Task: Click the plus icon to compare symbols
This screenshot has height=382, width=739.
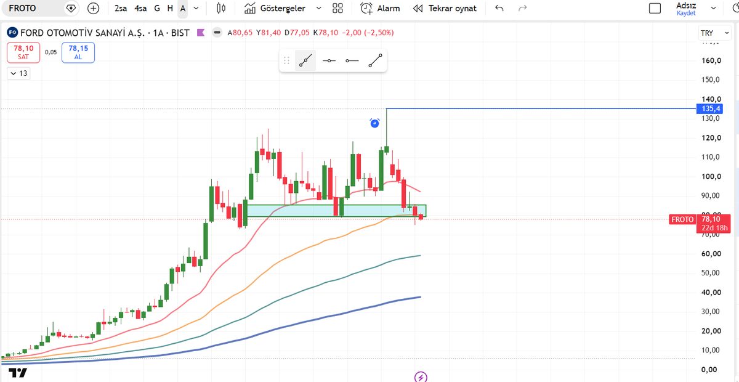Action: coord(93,9)
